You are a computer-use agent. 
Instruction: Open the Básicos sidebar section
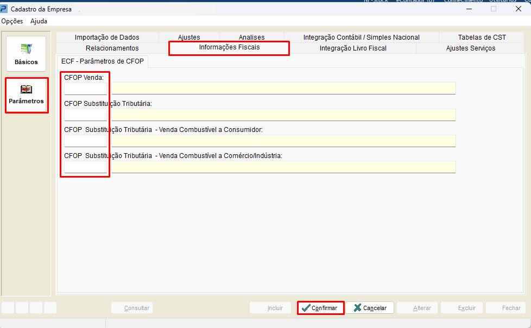click(x=26, y=54)
